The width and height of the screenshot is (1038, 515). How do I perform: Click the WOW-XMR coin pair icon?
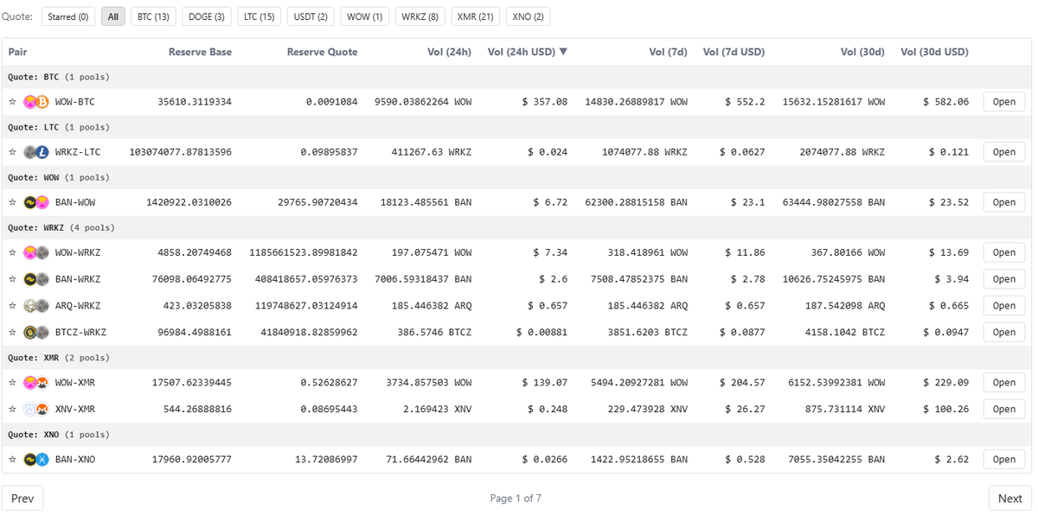[x=36, y=382]
